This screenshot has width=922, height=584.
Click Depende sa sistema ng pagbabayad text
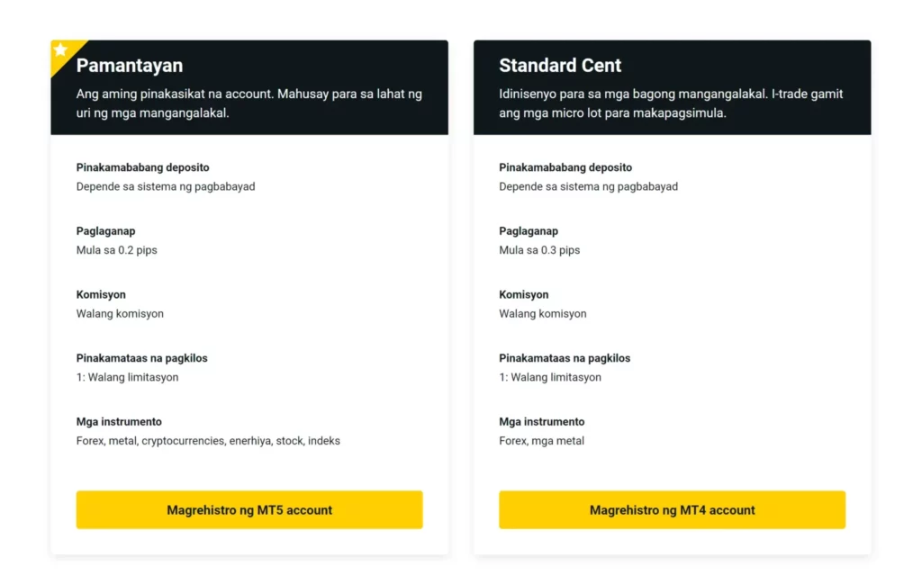pyautogui.click(x=166, y=186)
